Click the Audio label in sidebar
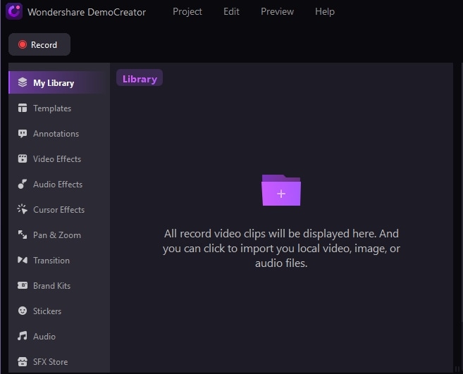The height and width of the screenshot is (374, 463). (x=44, y=337)
